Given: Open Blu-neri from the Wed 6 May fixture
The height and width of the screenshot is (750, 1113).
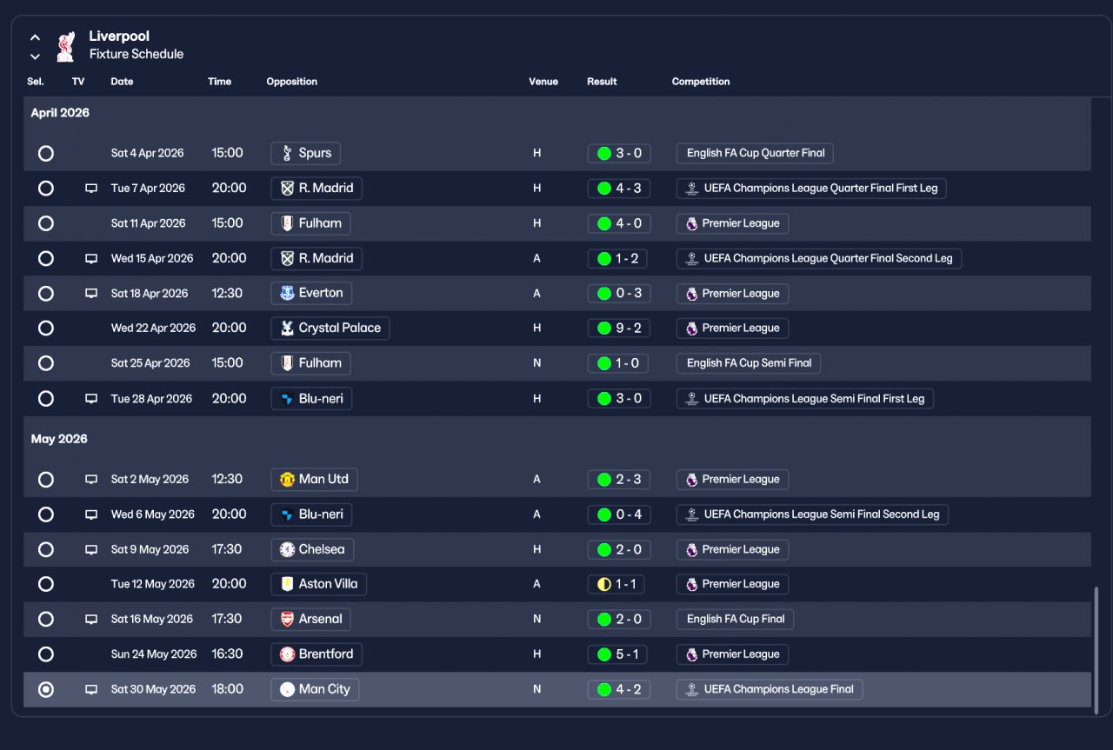Looking at the screenshot, I should coord(311,514).
